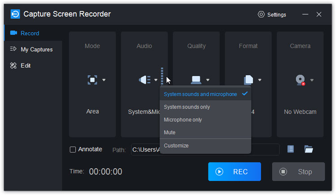Click the output Path input field
Image resolution: width=336 pixels, height=195 pixels.
pos(206,149)
